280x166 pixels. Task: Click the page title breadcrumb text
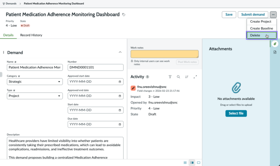click(54, 4)
